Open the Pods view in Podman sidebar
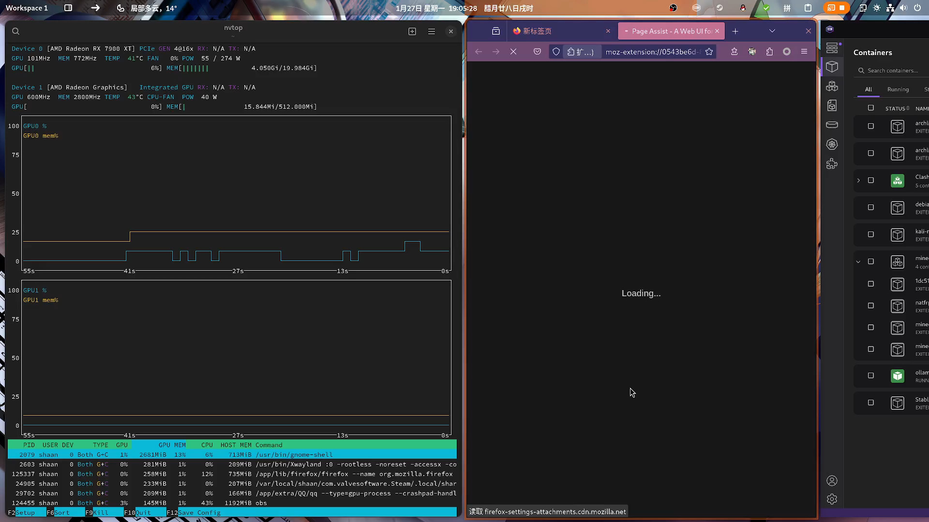The width and height of the screenshot is (929, 522). pos(832,86)
